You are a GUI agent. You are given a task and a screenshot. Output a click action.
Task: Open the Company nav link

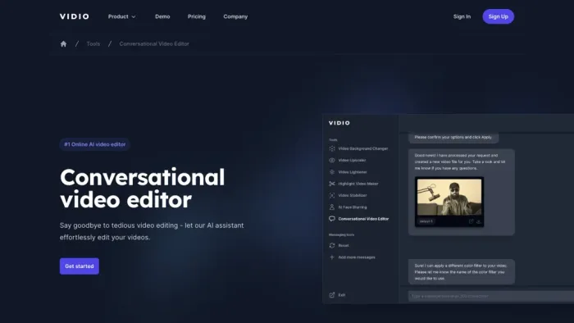(235, 16)
